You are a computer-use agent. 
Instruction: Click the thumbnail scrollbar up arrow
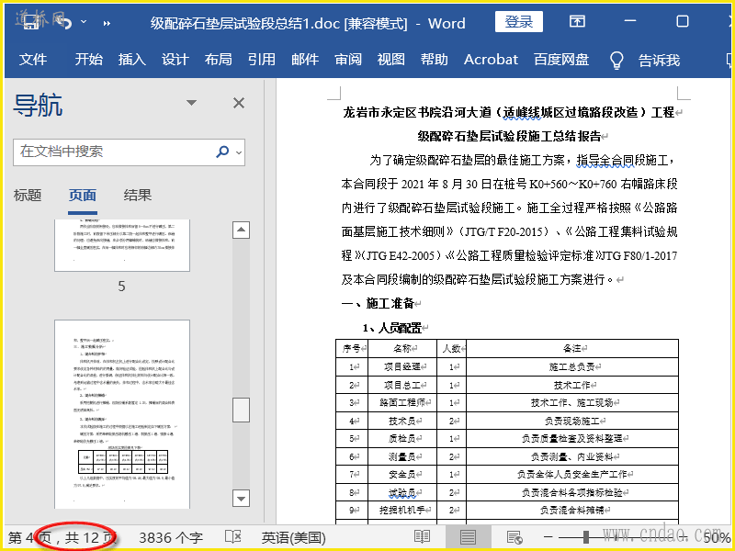click(x=241, y=230)
